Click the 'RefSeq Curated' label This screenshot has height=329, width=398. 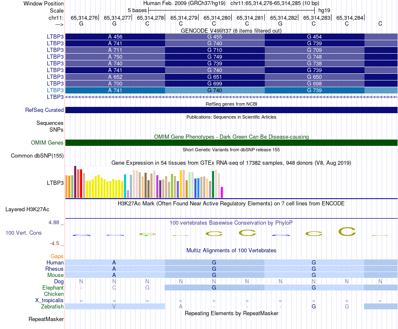pos(44,110)
